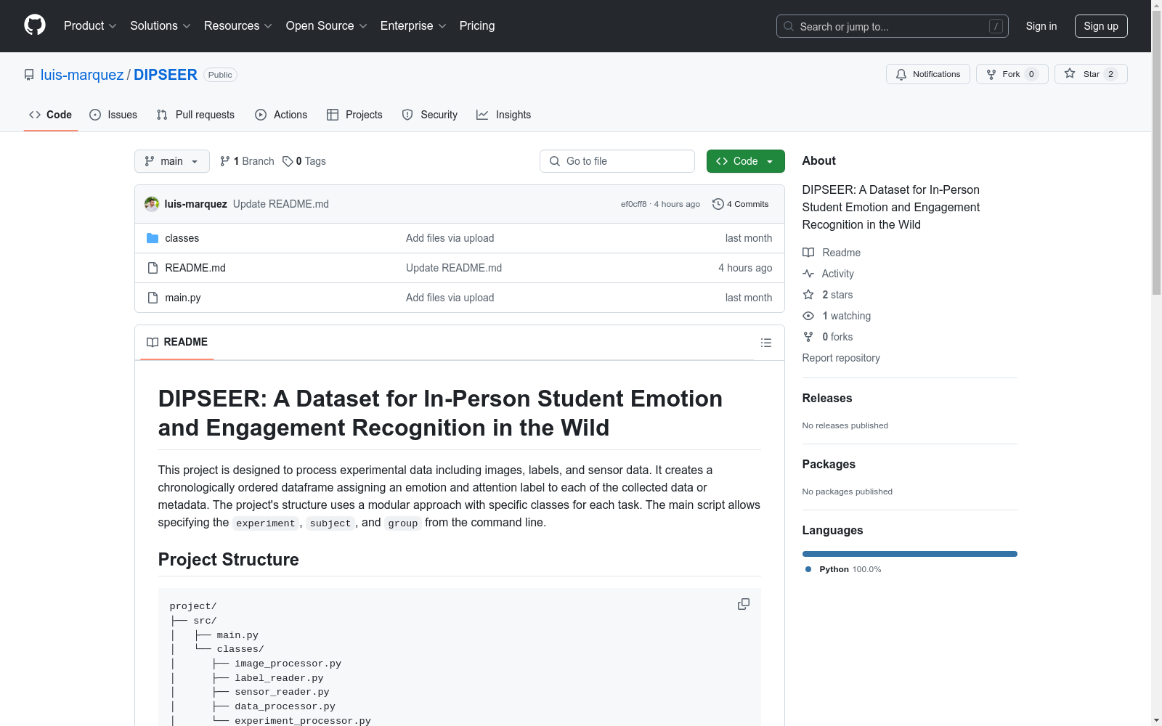Image resolution: width=1162 pixels, height=726 pixels.
Task: Switch to the Projects tab
Action: tap(354, 115)
